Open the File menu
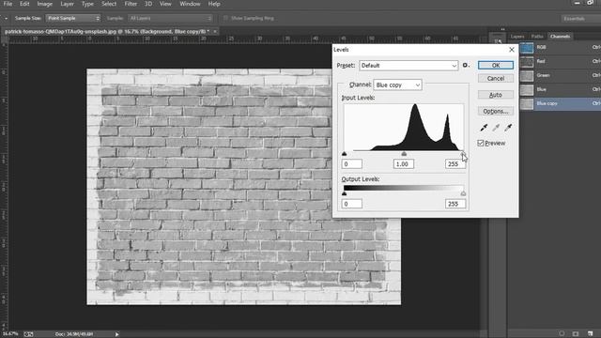This screenshot has width=601, height=338. pyautogui.click(x=8, y=4)
